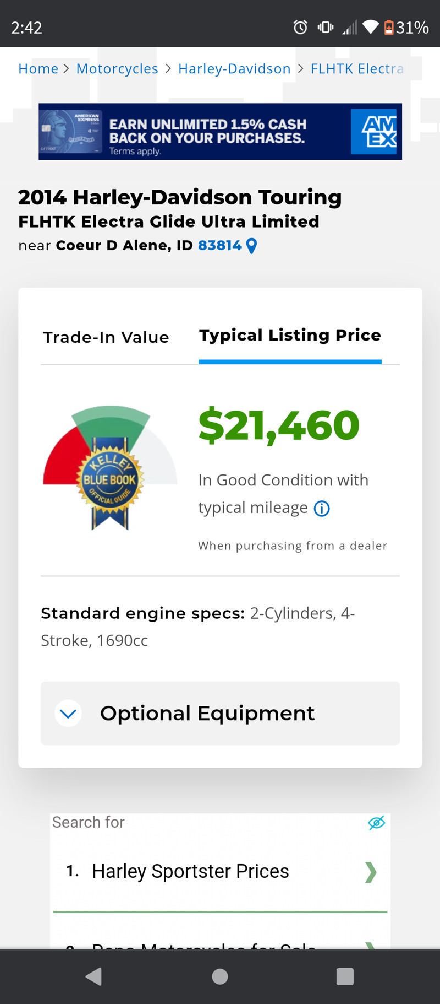Hide the ad using the crossed-eye icon
Image resolution: width=440 pixels, height=1004 pixels.
pyautogui.click(x=376, y=823)
